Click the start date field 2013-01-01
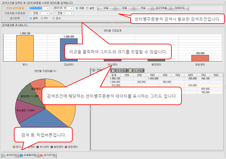Viewport: 226px width, 159px height. point(38,8)
